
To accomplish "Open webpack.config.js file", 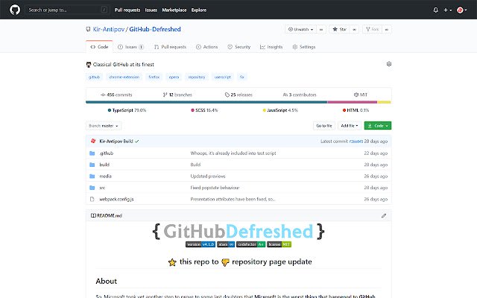I will point(116,199).
